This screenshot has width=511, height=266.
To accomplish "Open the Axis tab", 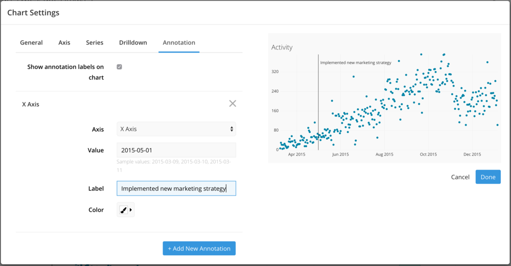I will tap(64, 43).
